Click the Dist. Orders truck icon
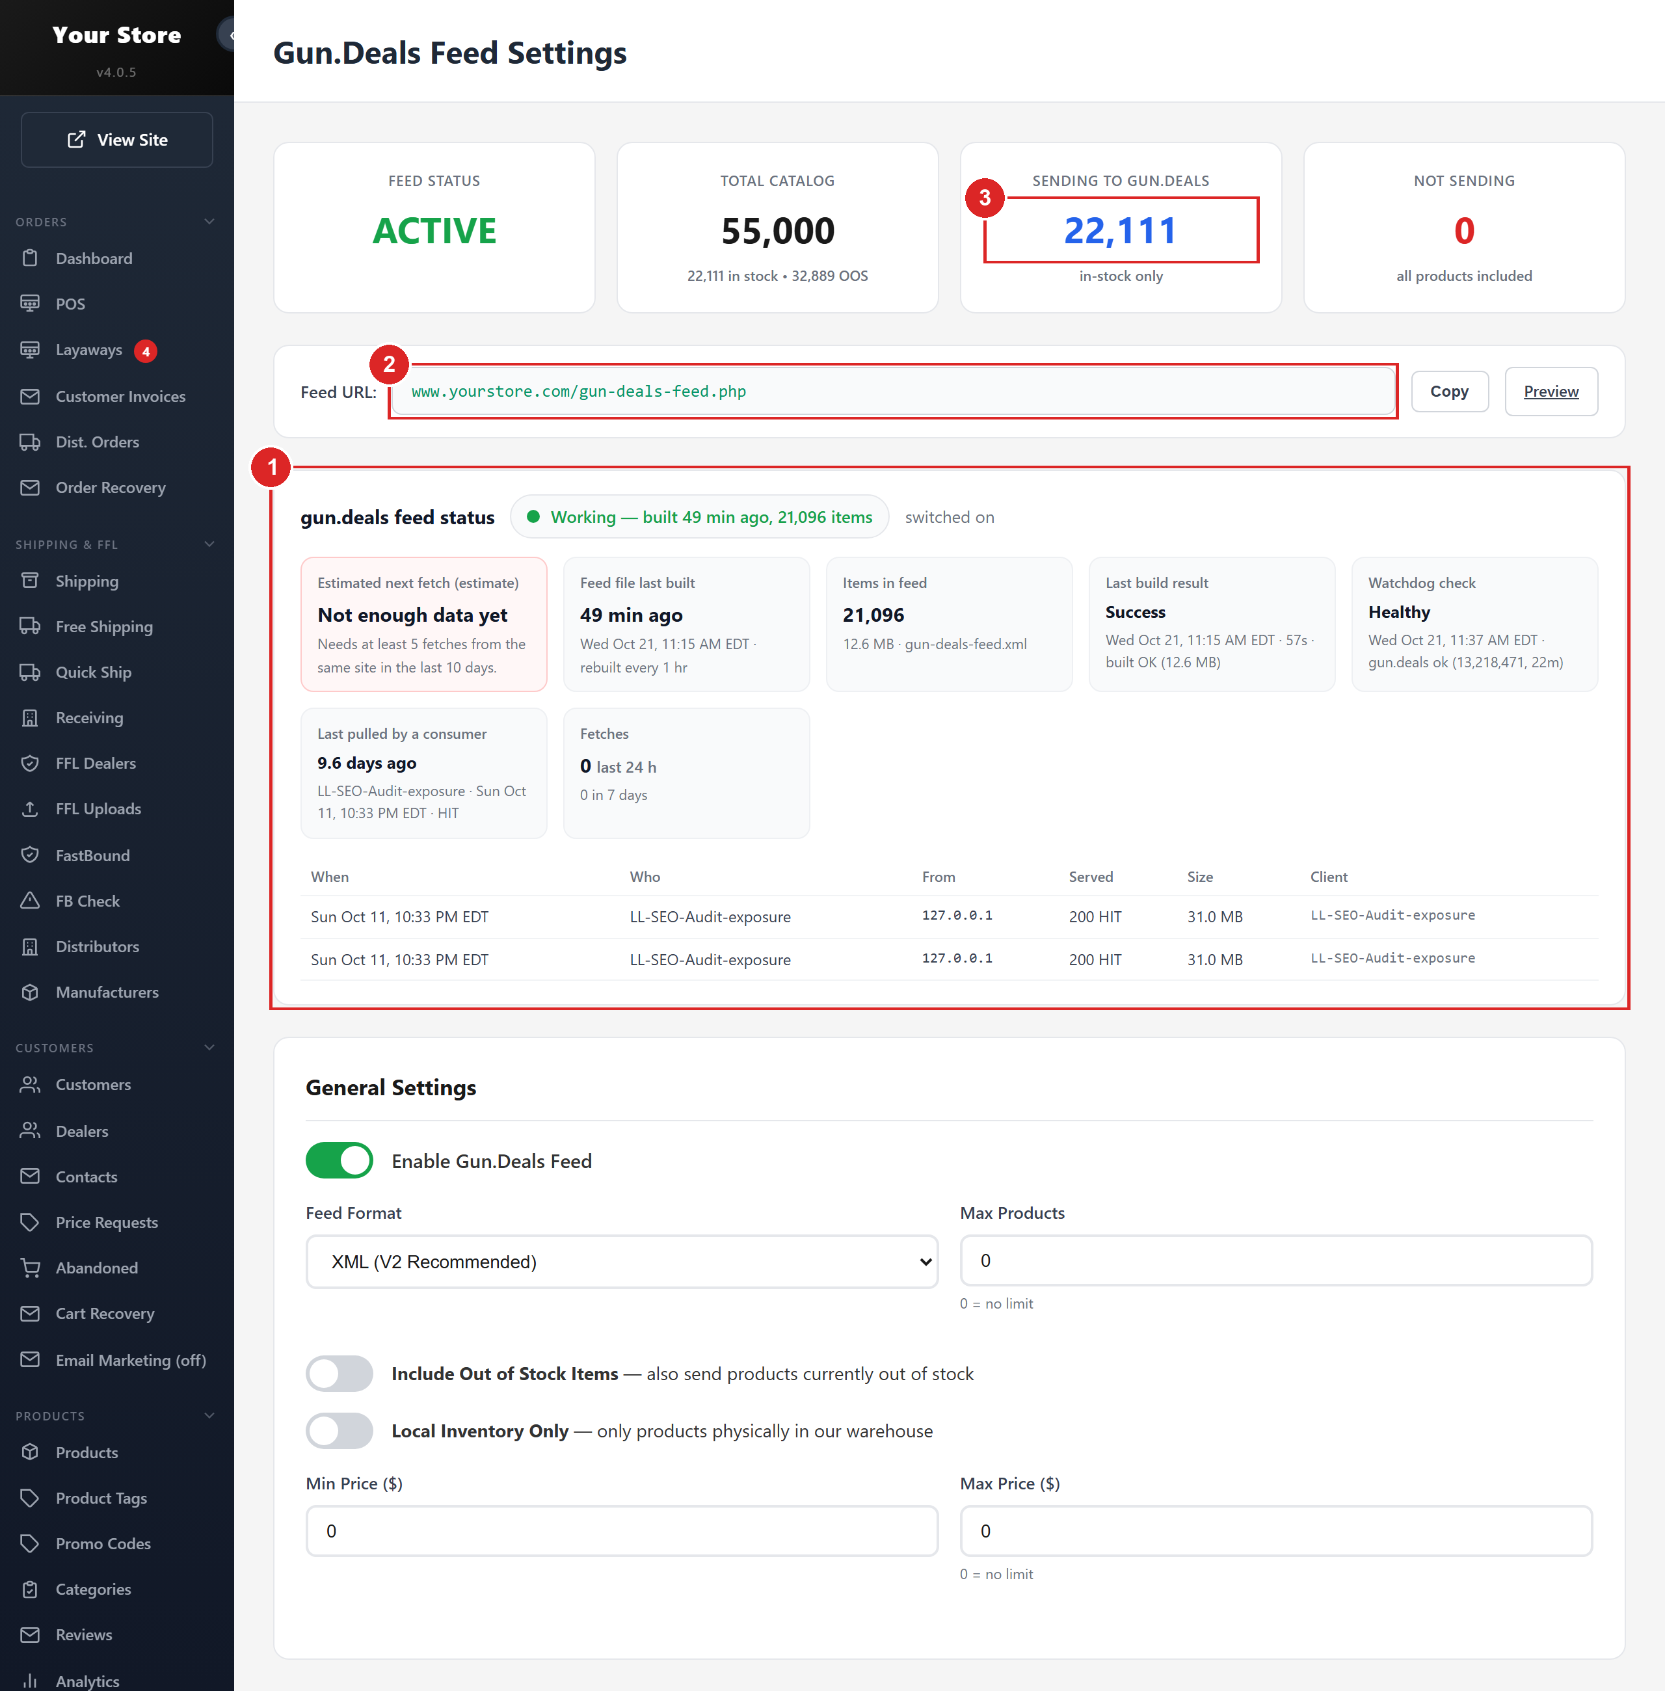This screenshot has width=1665, height=1691. tap(30, 442)
